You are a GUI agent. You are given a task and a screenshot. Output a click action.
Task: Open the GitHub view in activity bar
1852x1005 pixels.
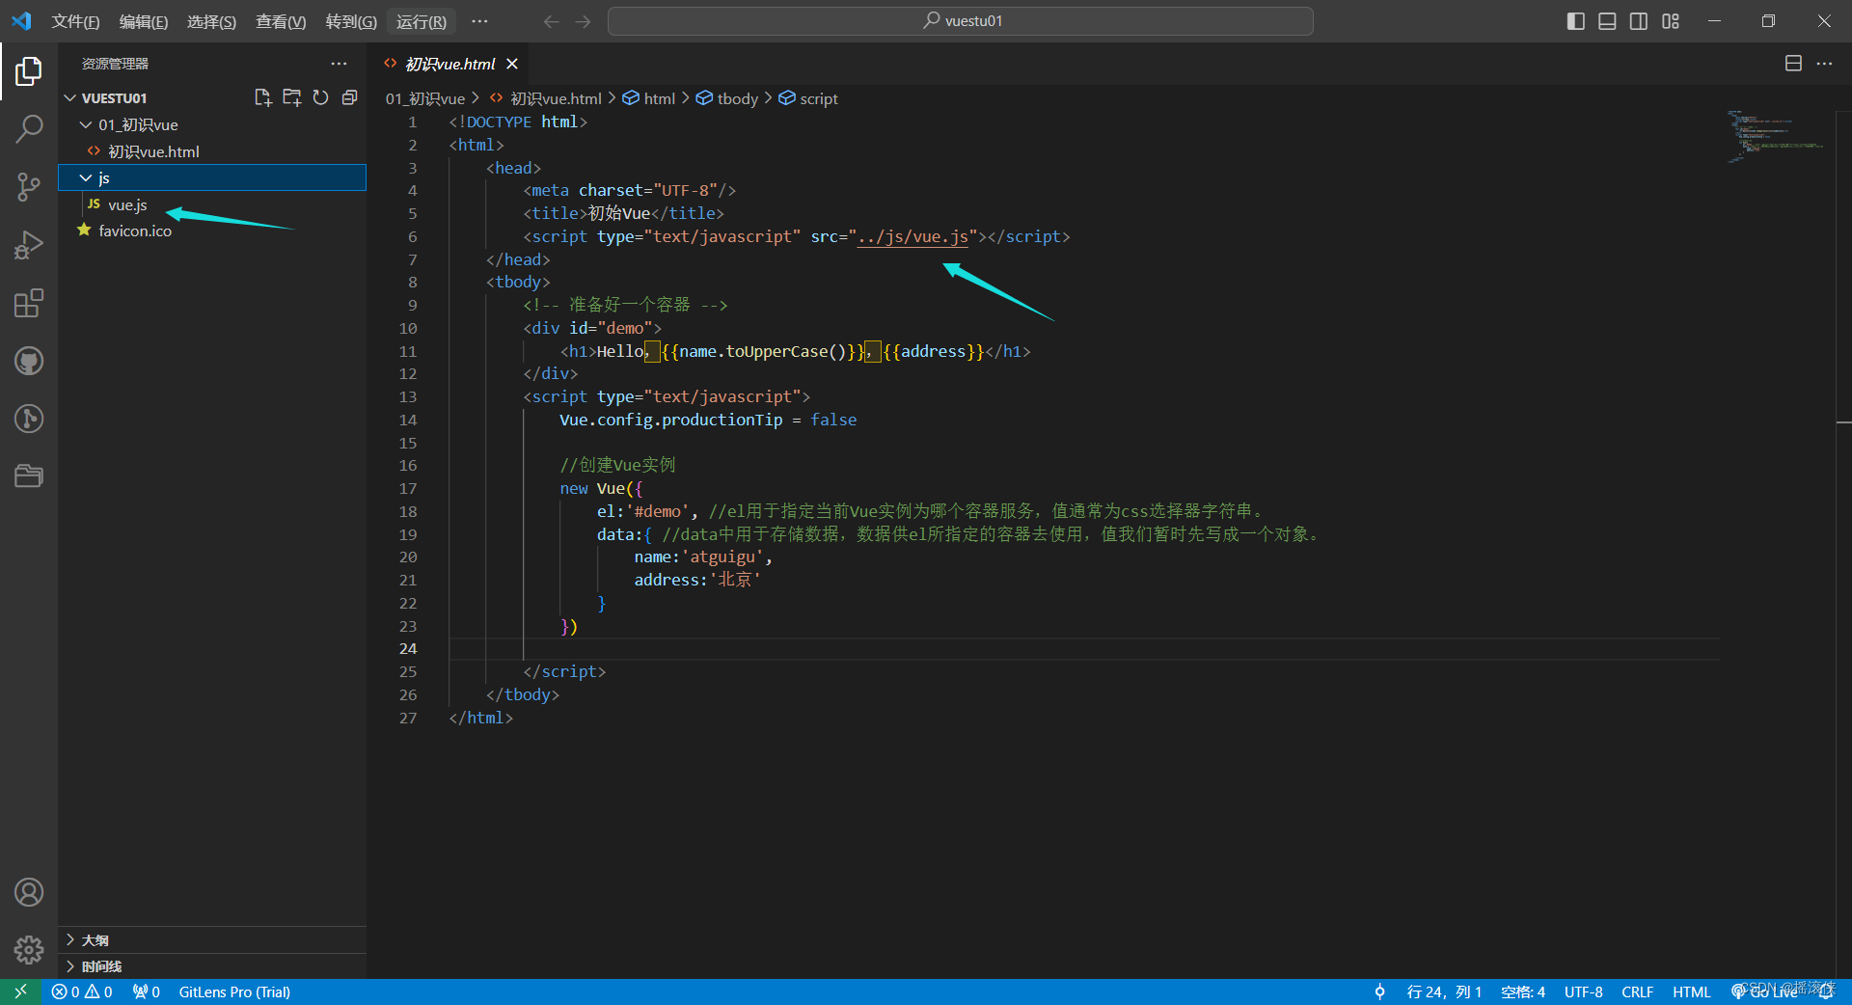coord(29,361)
